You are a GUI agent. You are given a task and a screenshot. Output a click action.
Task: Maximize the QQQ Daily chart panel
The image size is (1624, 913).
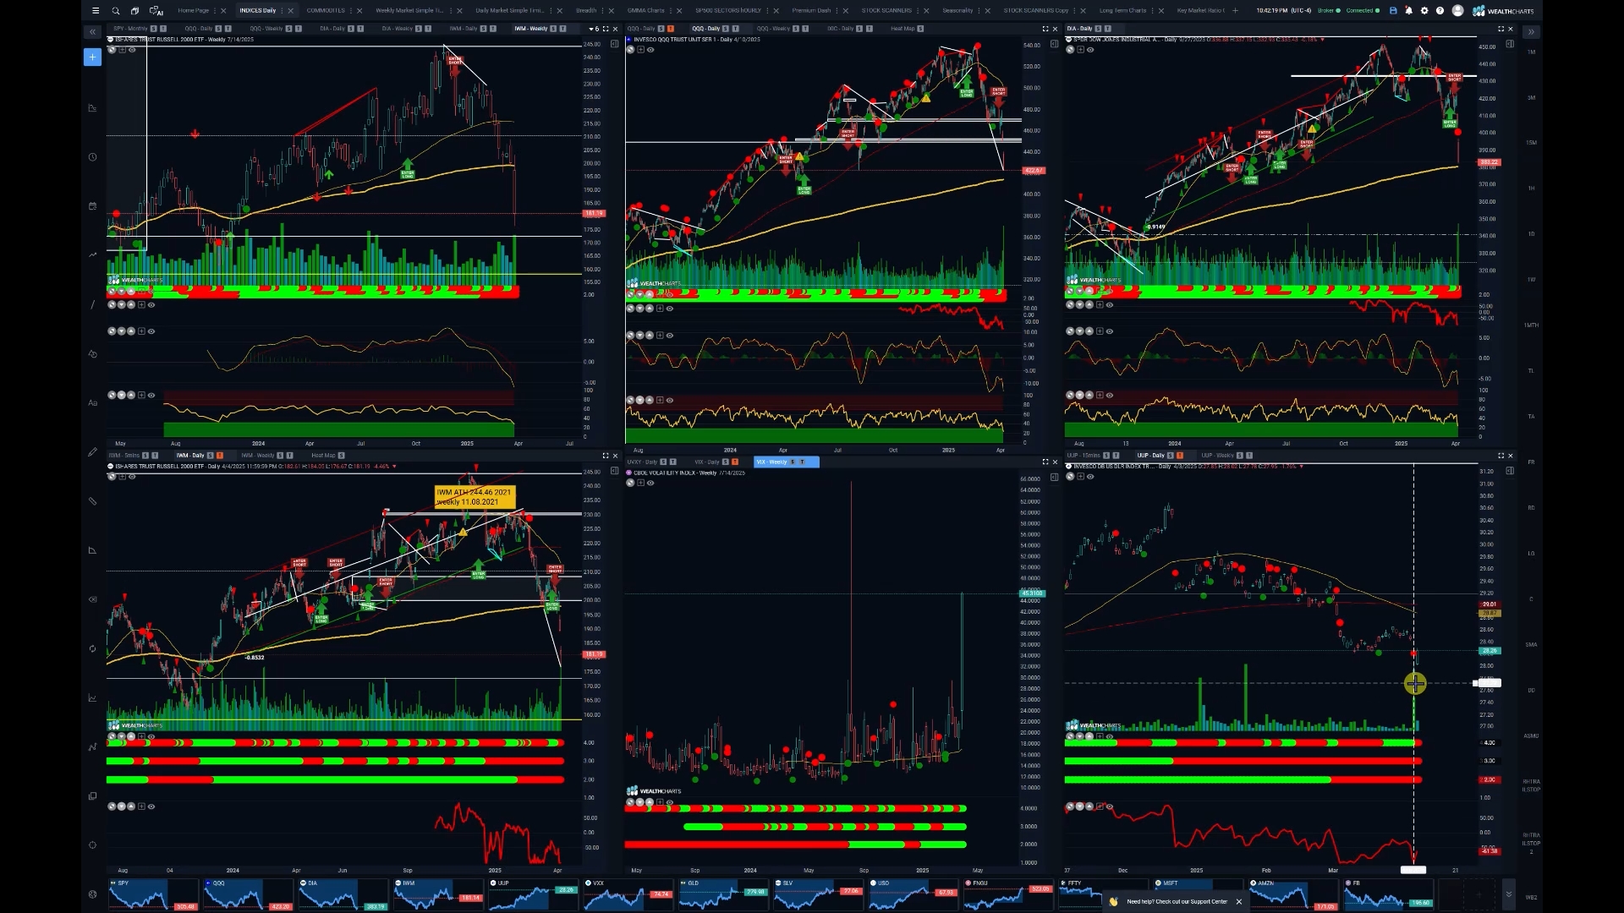(x=1045, y=29)
